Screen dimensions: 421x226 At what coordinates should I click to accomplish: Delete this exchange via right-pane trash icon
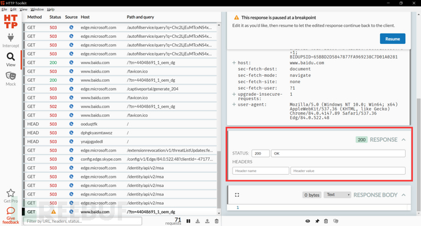click(x=326, y=221)
